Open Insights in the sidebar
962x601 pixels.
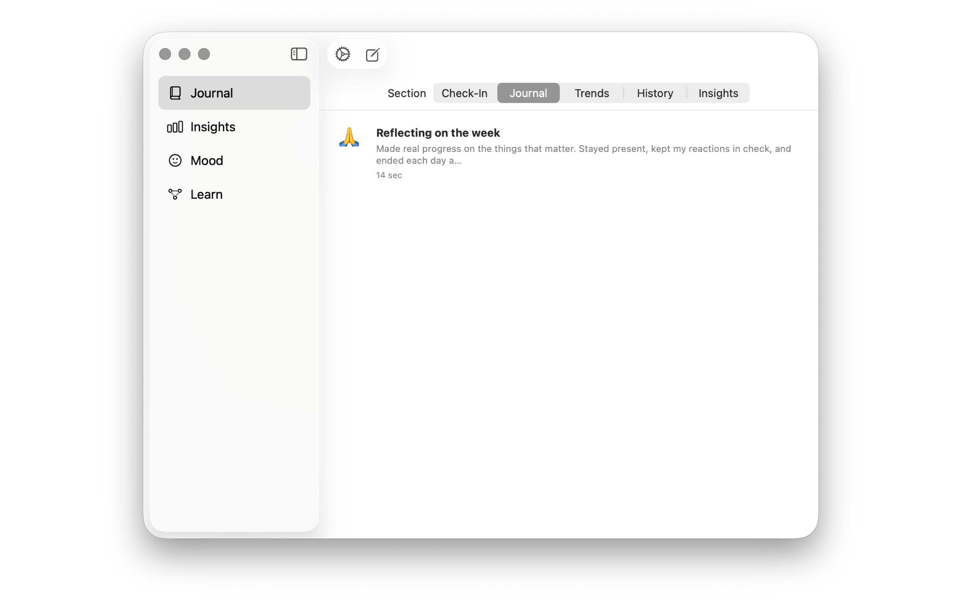[234, 127]
